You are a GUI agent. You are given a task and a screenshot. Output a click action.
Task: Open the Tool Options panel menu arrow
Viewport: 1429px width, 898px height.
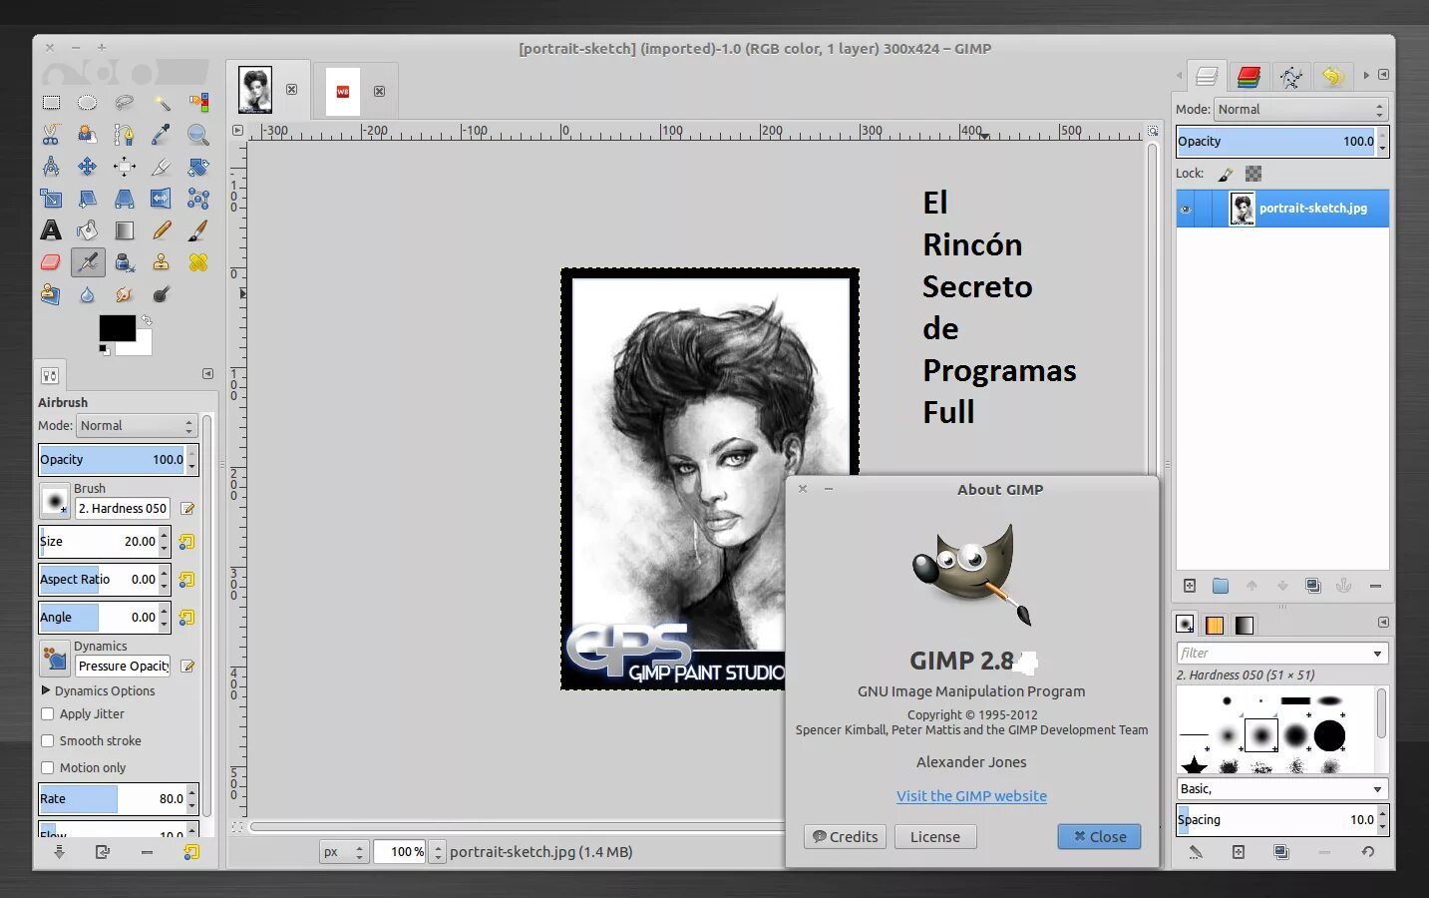point(207,374)
